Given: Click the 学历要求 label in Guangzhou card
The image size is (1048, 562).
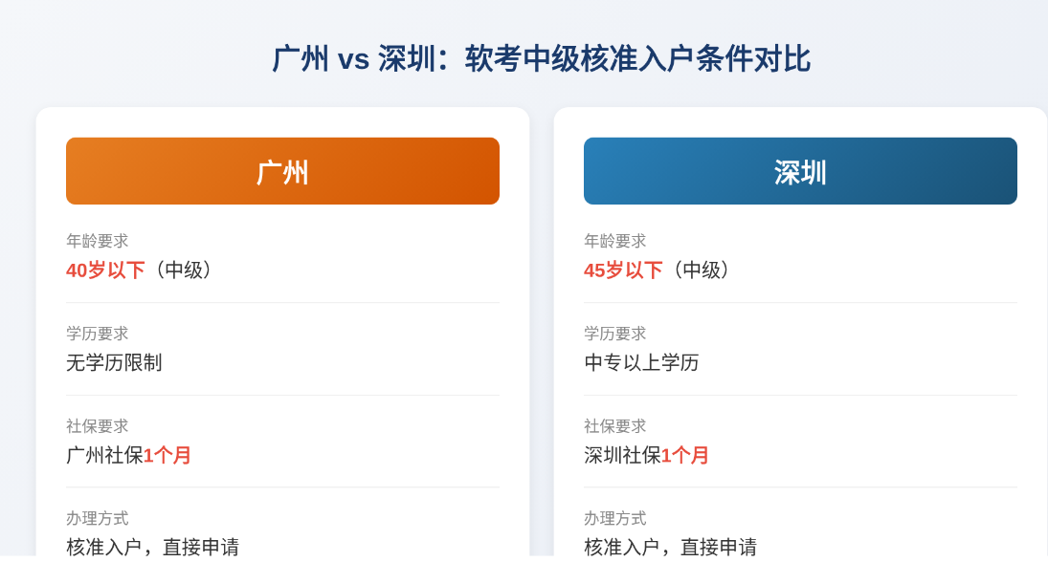Looking at the screenshot, I should 98,334.
